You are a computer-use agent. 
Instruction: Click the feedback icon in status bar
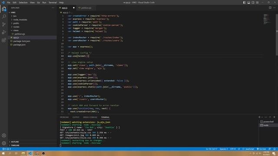[270, 149]
